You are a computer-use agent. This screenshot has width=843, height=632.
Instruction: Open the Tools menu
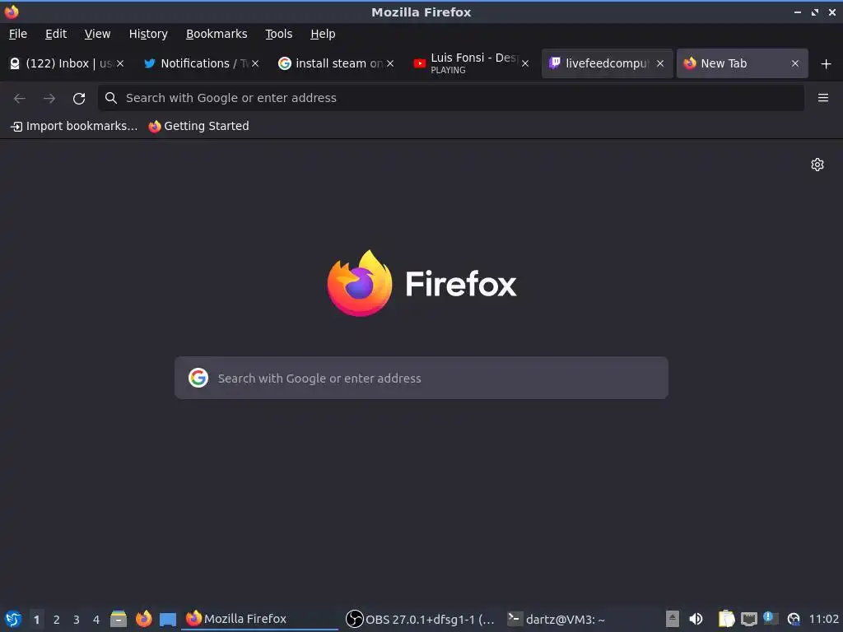point(278,34)
